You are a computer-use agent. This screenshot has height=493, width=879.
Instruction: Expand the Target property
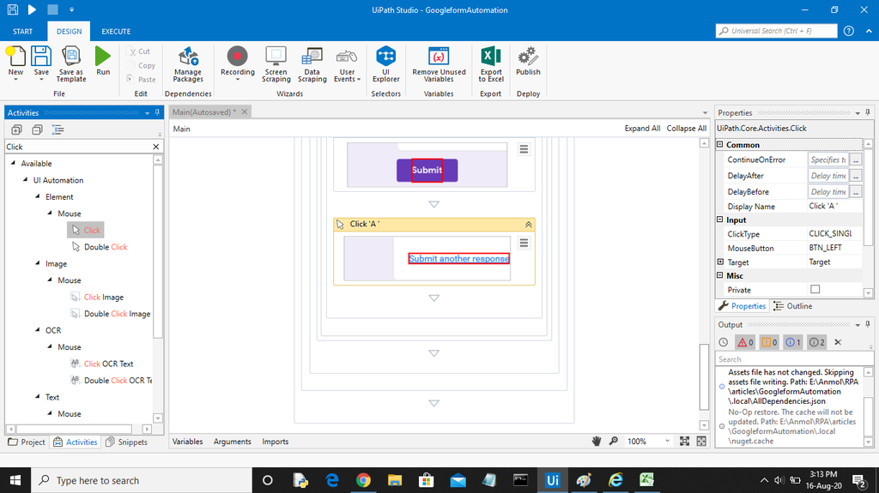(720, 262)
